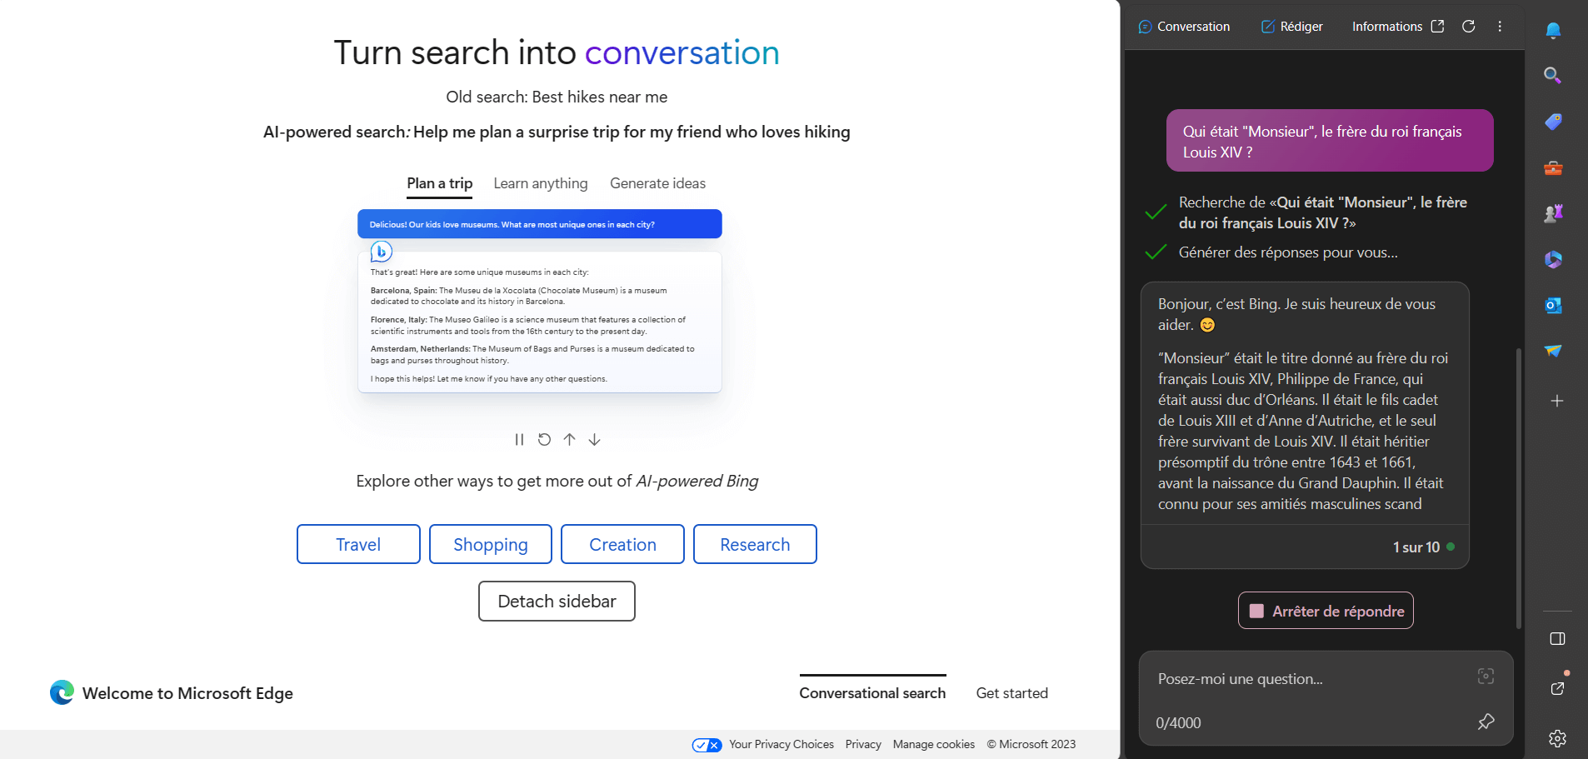Click the pin icon in chat input

[1486, 722]
